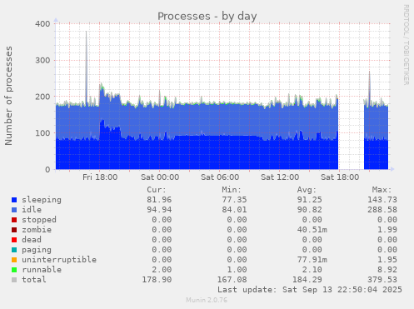
Task: Click the 'Number of processes' axis label
Action: tap(8, 96)
